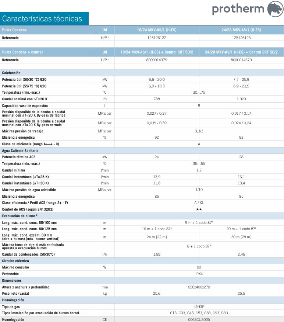Click the Capacidad vaso de expansión label

tap(25, 105)
